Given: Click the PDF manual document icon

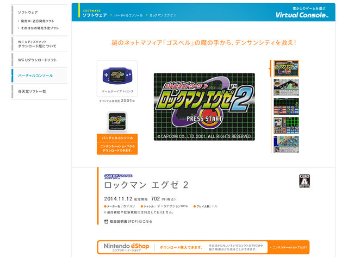Looking at the screenshot, I should tap(107, 221).
